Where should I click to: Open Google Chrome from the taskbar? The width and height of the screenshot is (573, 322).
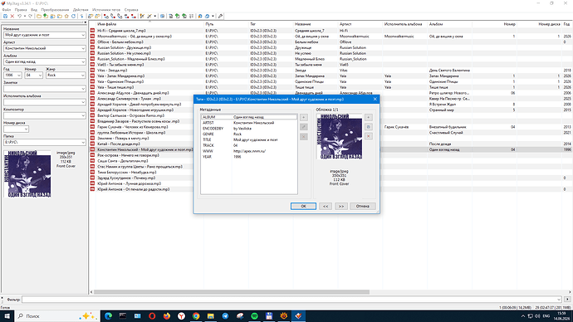[x=196, y=316]
